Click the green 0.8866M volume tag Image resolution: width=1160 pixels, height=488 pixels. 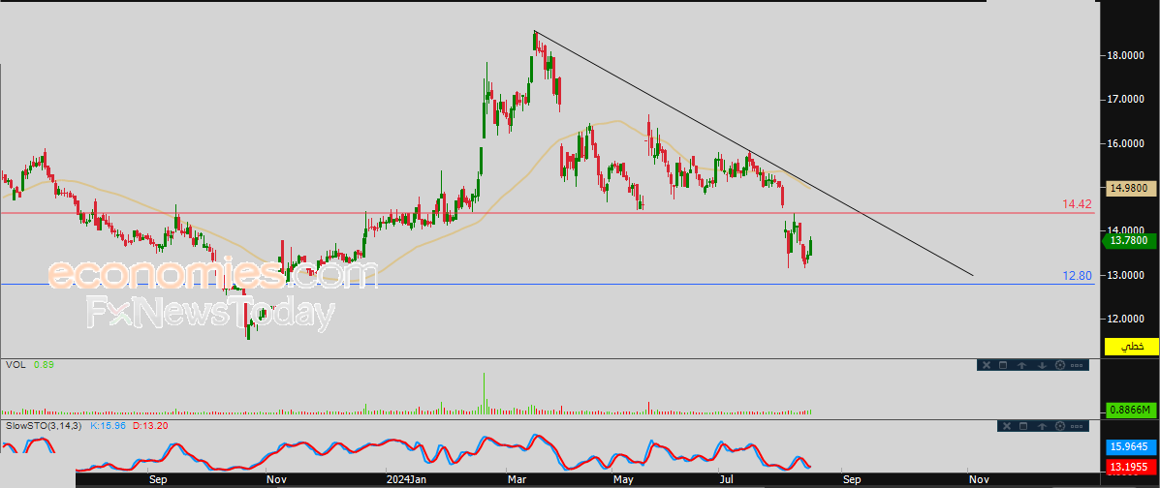pos(1130,410)
